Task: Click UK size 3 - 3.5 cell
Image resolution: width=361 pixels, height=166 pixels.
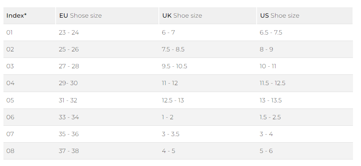Action: click(170, 134)
